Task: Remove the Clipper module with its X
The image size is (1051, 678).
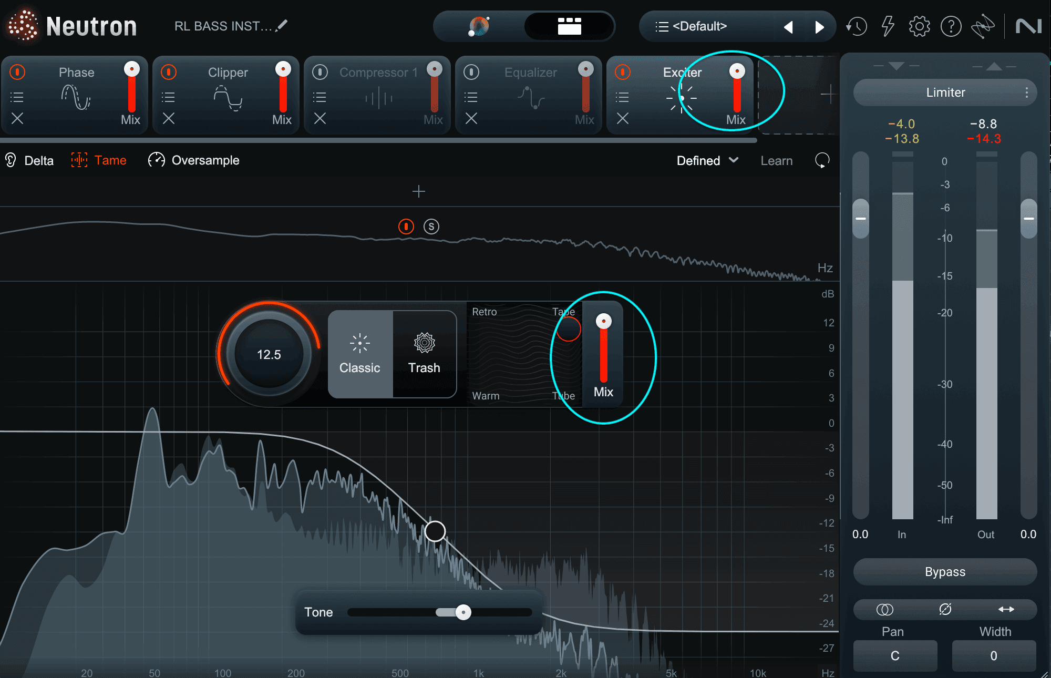Action: 169,119
